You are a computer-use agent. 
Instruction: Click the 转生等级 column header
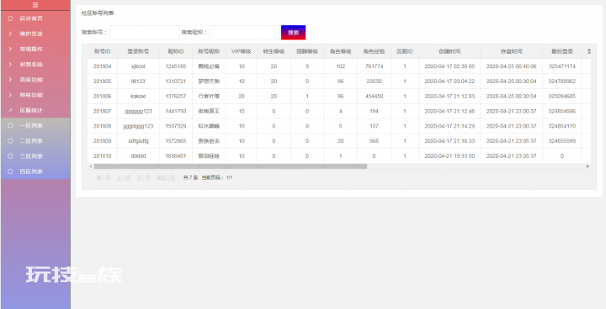click(274, 51)
